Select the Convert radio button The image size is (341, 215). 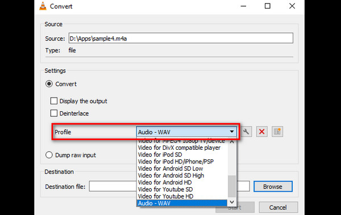[49, 84]
